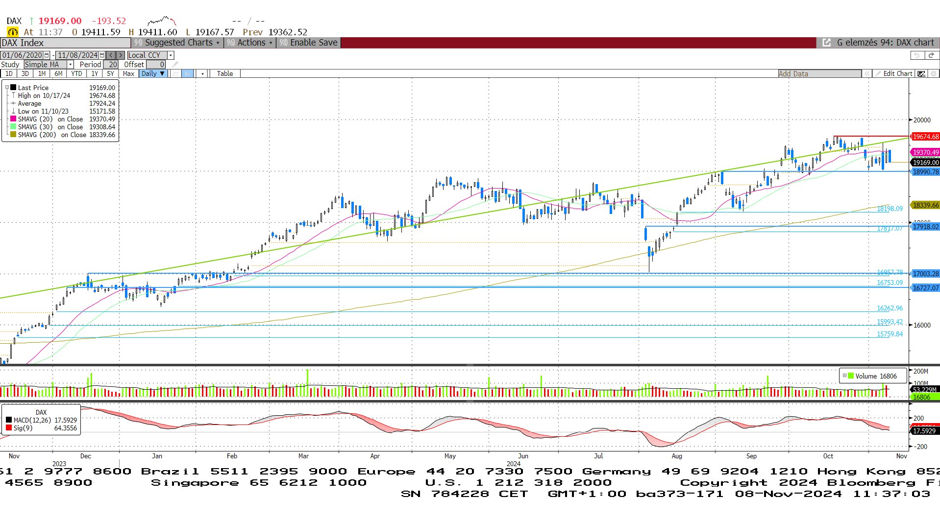Click the 17918.02 axis price label
940x521 pixels.
pos(925,227)
